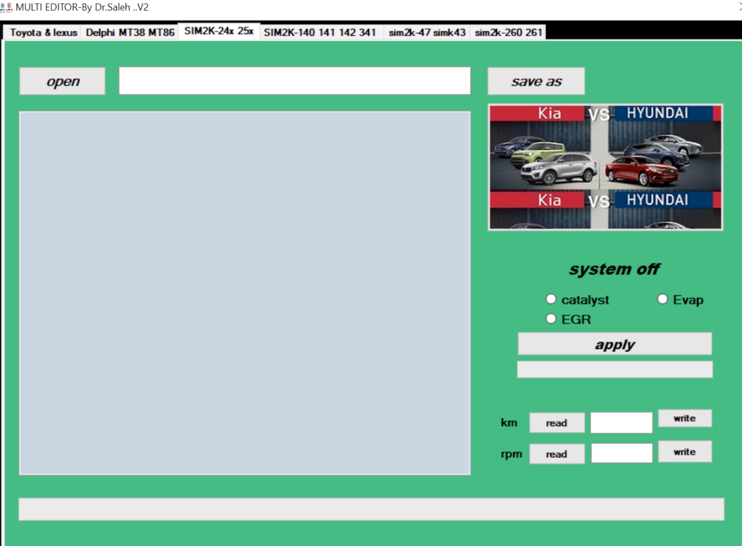Click read button for rpm
Screen dimensions: 742x546
[x=556, y=454]
